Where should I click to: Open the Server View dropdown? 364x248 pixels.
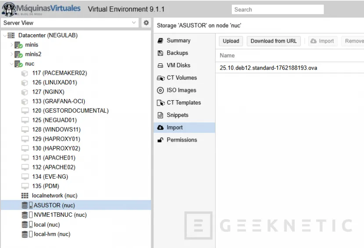tap(134, 23)
